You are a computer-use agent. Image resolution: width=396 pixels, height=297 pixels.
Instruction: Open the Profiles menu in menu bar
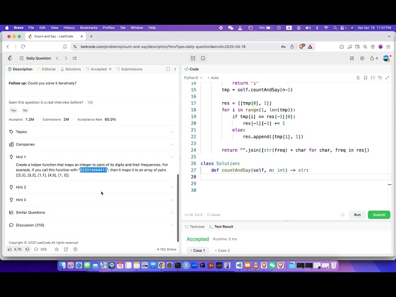tap(109, 28)
